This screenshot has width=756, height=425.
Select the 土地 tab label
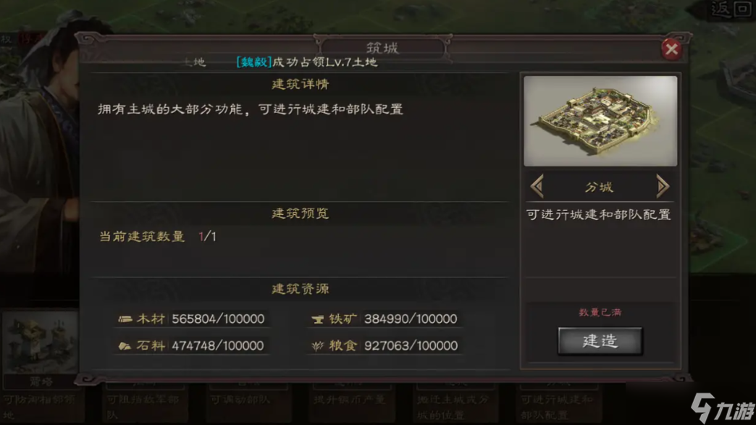(x=195, y=62)
